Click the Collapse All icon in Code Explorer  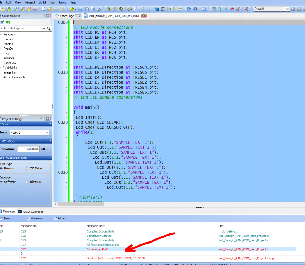click(x=8, y=22)
